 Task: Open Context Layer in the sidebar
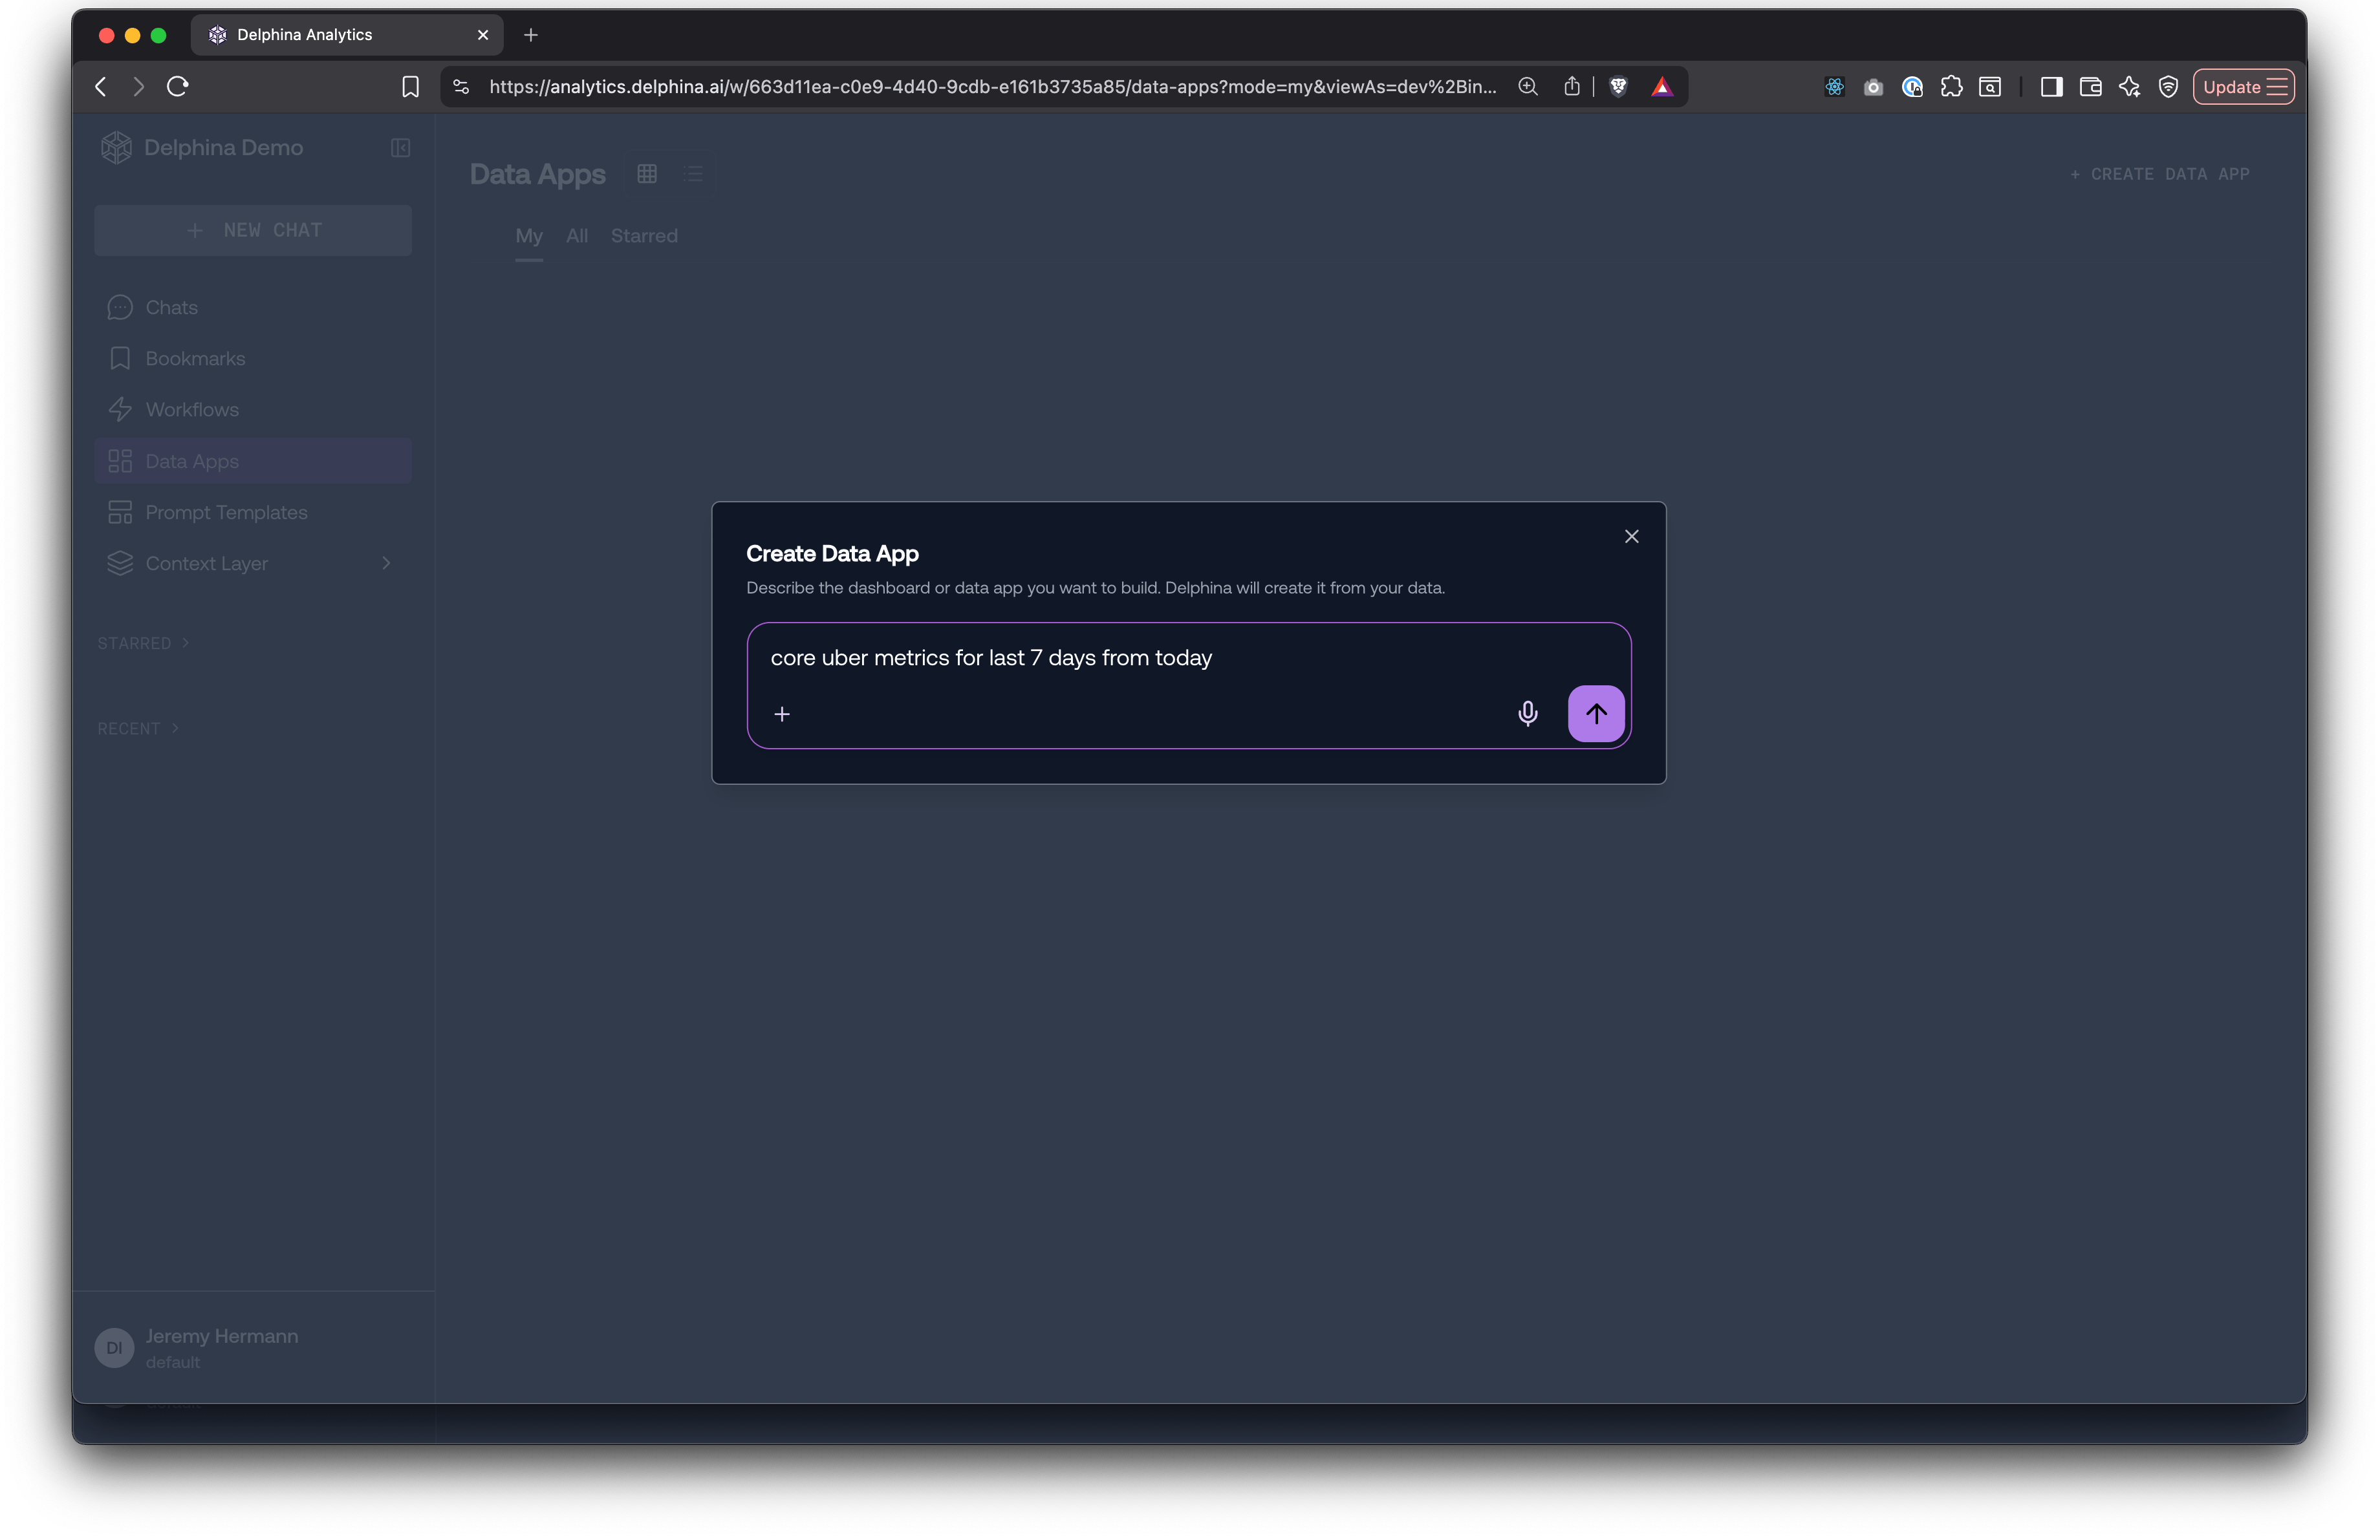click(x=253, y=564)
